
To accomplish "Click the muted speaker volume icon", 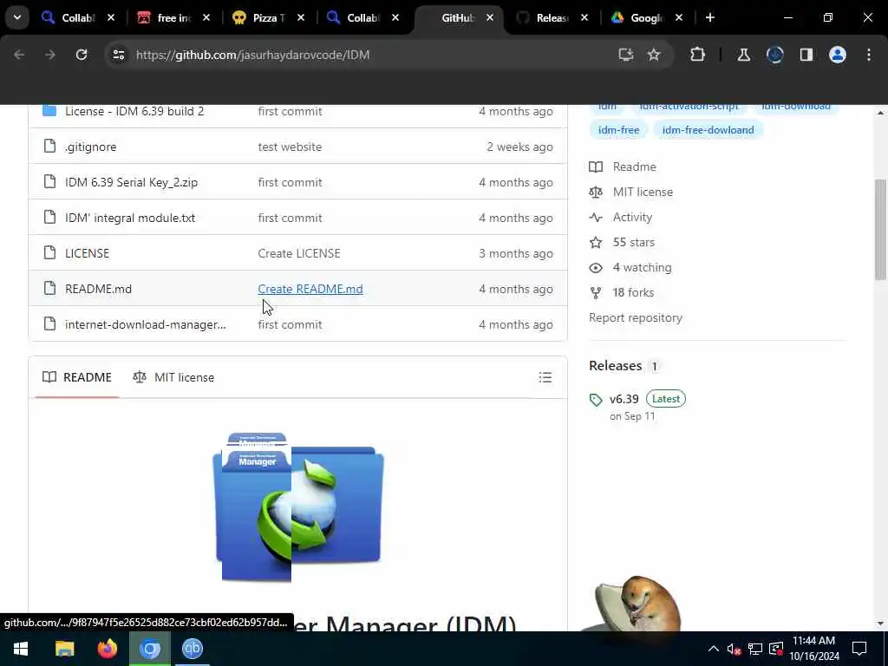I will coord(734,649).
